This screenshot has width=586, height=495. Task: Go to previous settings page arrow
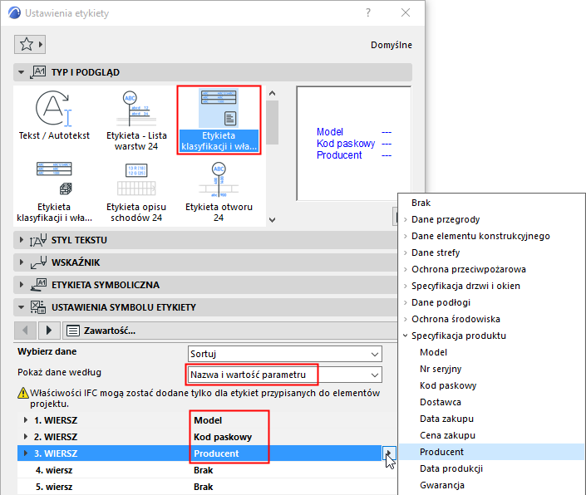[x=25, y=331]
